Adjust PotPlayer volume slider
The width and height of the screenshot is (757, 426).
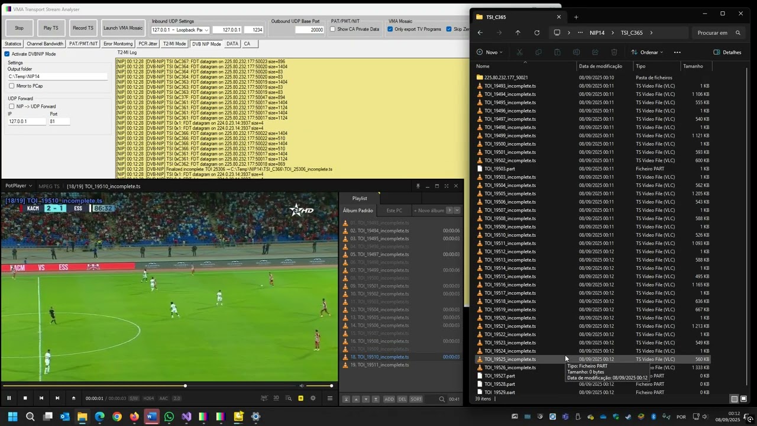[x=319, y=386]
